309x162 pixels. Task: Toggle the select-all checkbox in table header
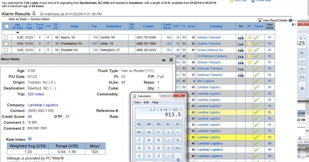pos(7,26)
